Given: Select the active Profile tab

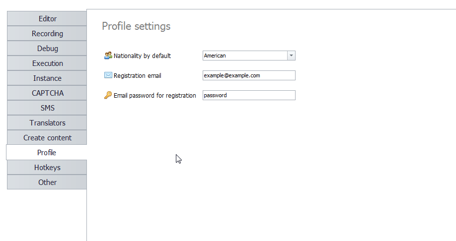Looking at the screenshot, I should pyautogui.click(x=47, y=152).
